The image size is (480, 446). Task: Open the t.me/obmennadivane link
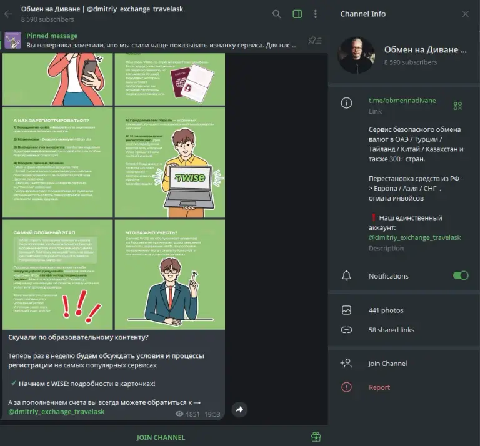click(402, 101)
